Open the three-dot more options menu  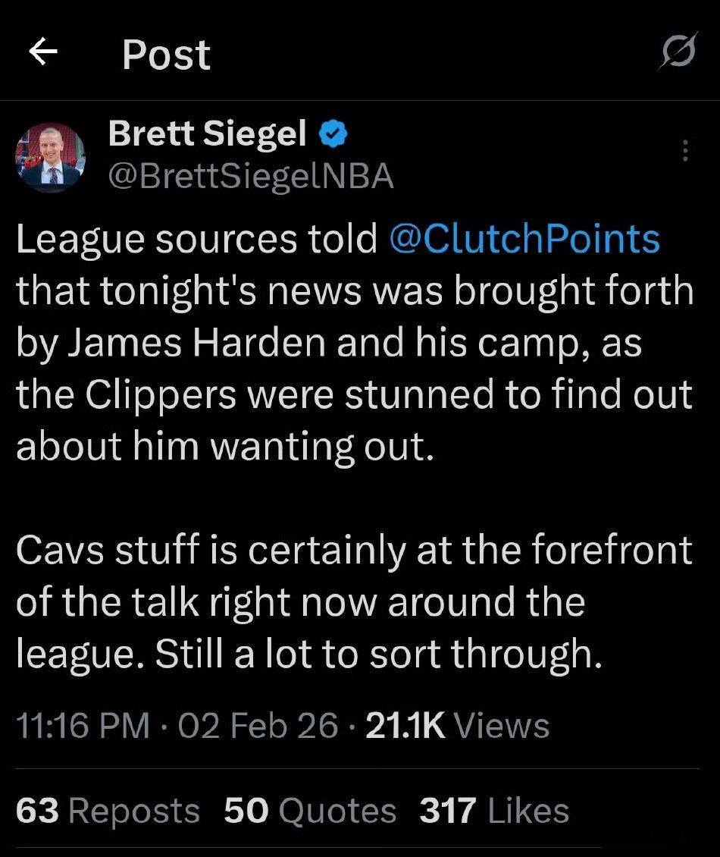coord(684,150)
